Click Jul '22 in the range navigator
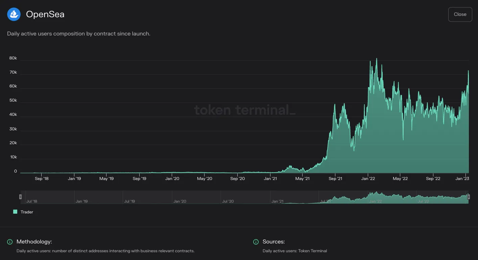The image size is (478, 260). coord(423,201)
